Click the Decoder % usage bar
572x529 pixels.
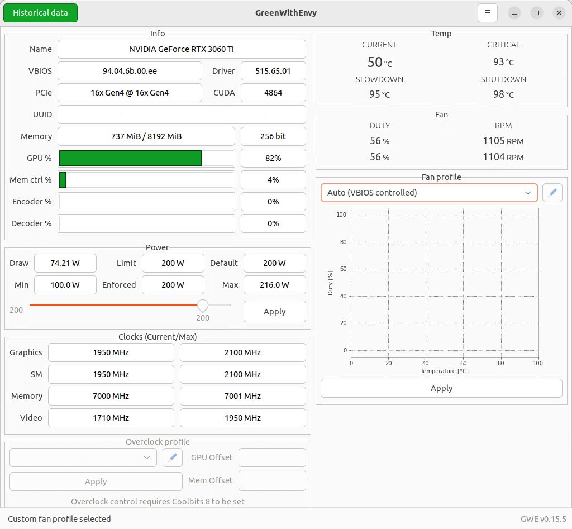146,223
